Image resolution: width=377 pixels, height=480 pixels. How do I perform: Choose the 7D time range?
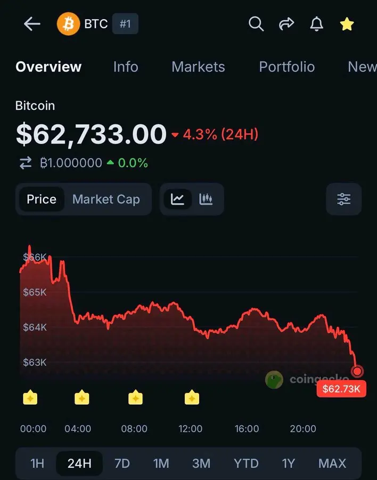(122, 463)
